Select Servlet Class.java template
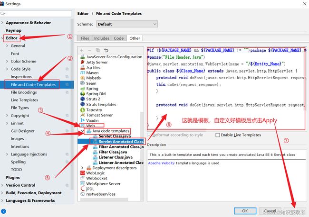Viewport: 309px width, 217px height. pos(115,136)
